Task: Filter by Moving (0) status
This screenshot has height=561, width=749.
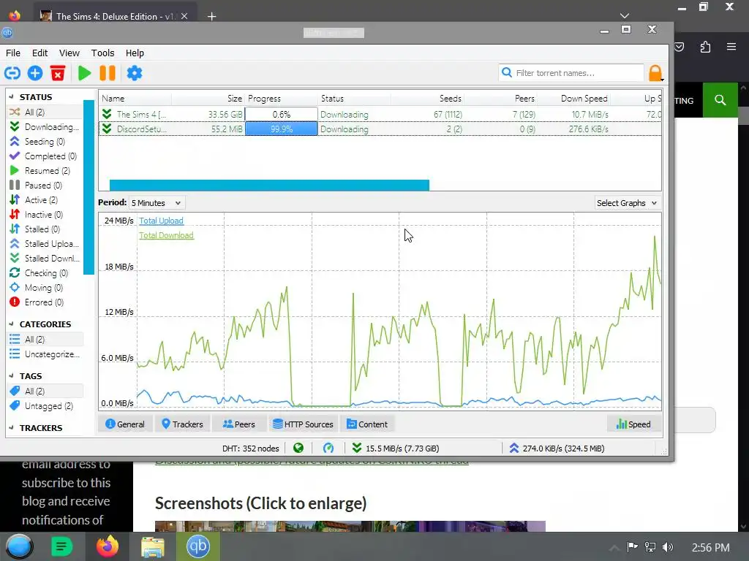Action: (x=45, y=288)
